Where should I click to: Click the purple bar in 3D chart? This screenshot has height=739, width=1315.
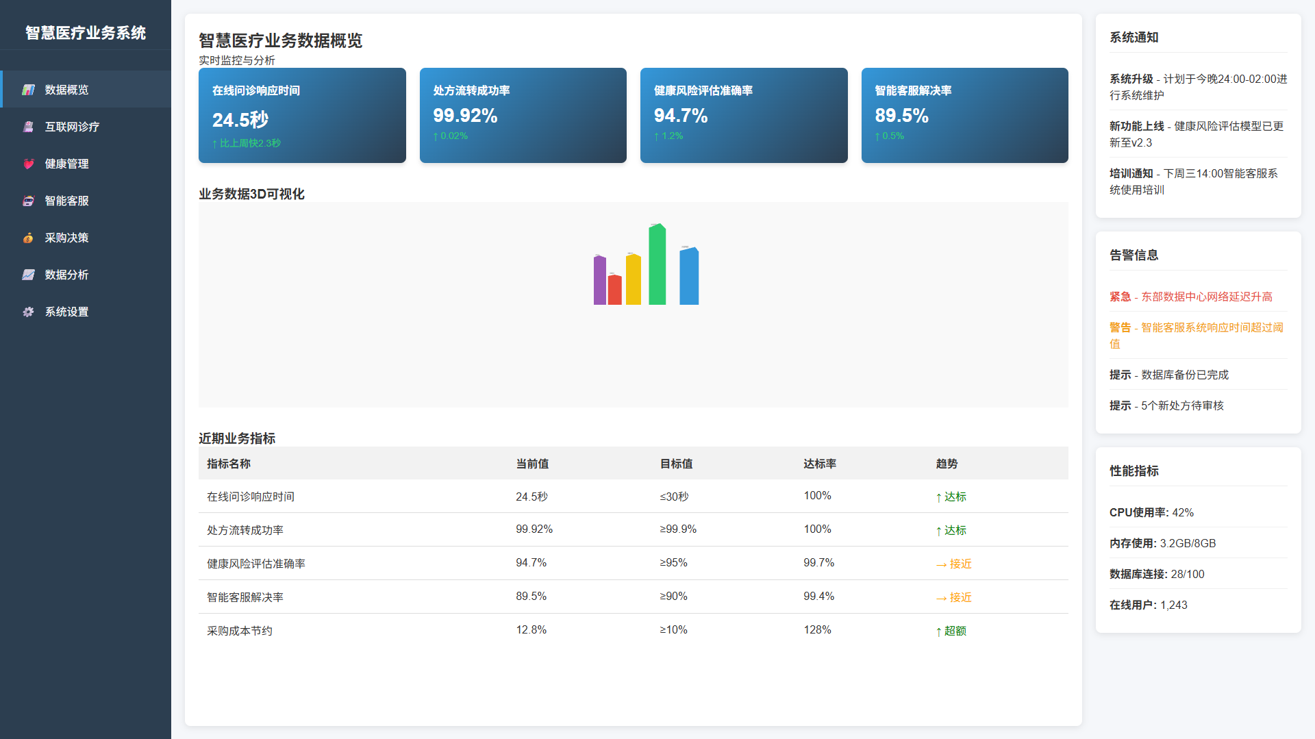599,280
